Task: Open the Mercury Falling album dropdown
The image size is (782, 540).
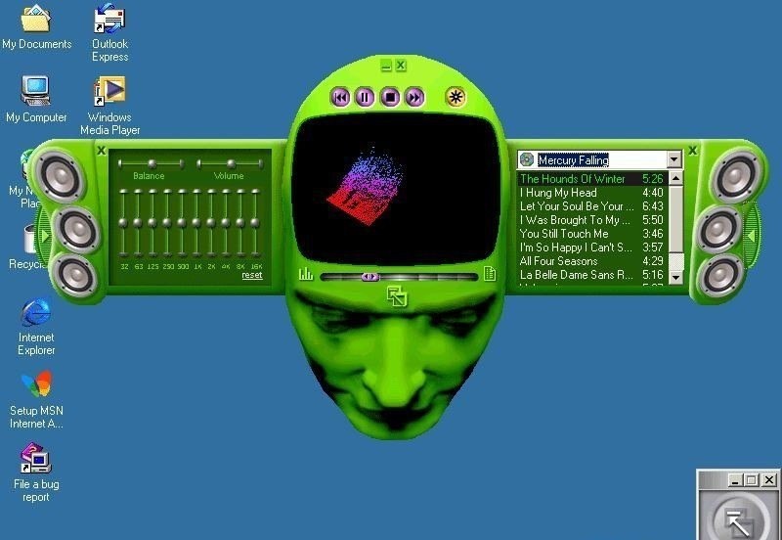Action: (674, 159)
